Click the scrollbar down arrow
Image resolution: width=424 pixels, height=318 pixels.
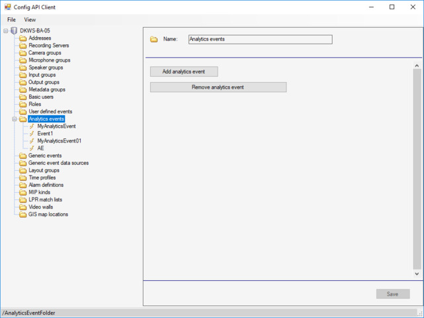pos(417,274)
